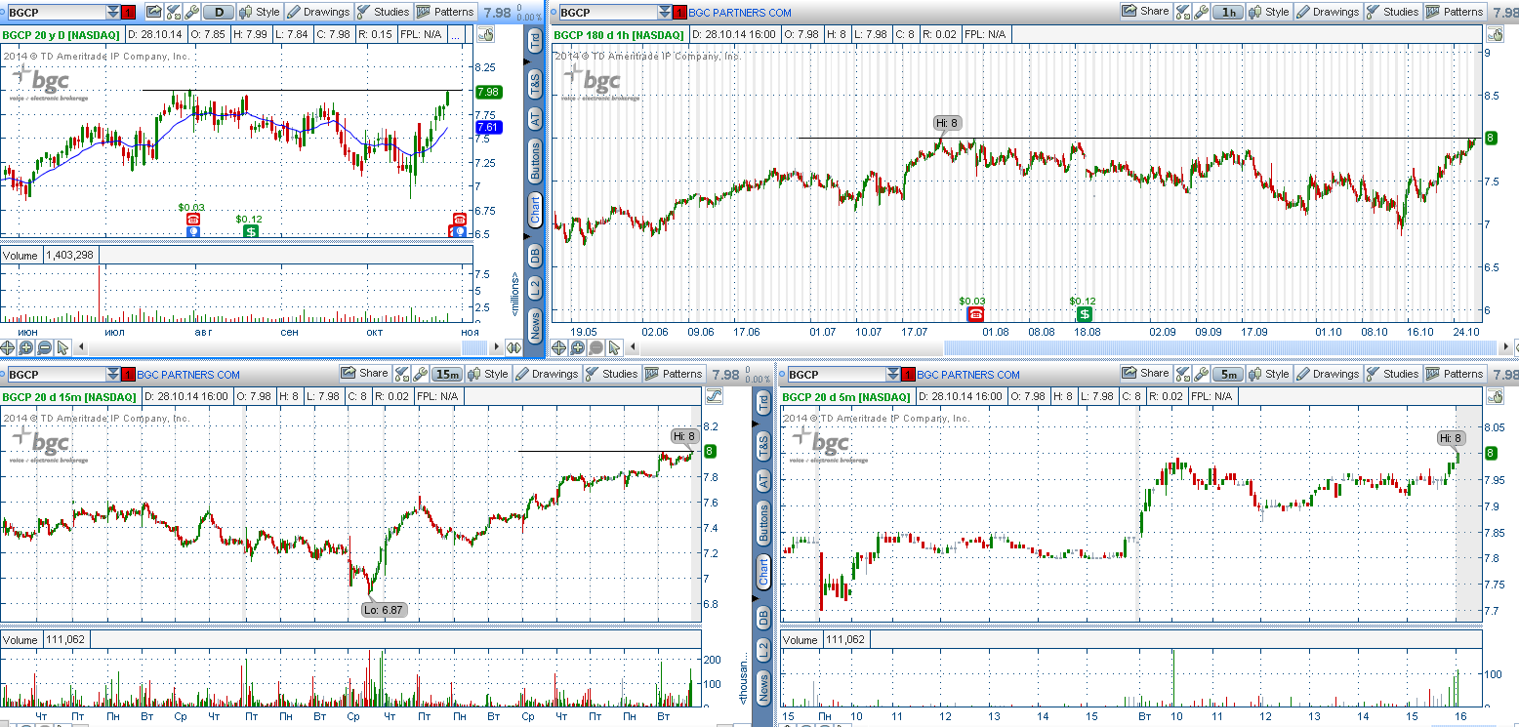Viewport: 1519px width, 727px height.
Task: Expand the BGCP symbol dropdown on the 1h chart
Action: coord(664,13)
